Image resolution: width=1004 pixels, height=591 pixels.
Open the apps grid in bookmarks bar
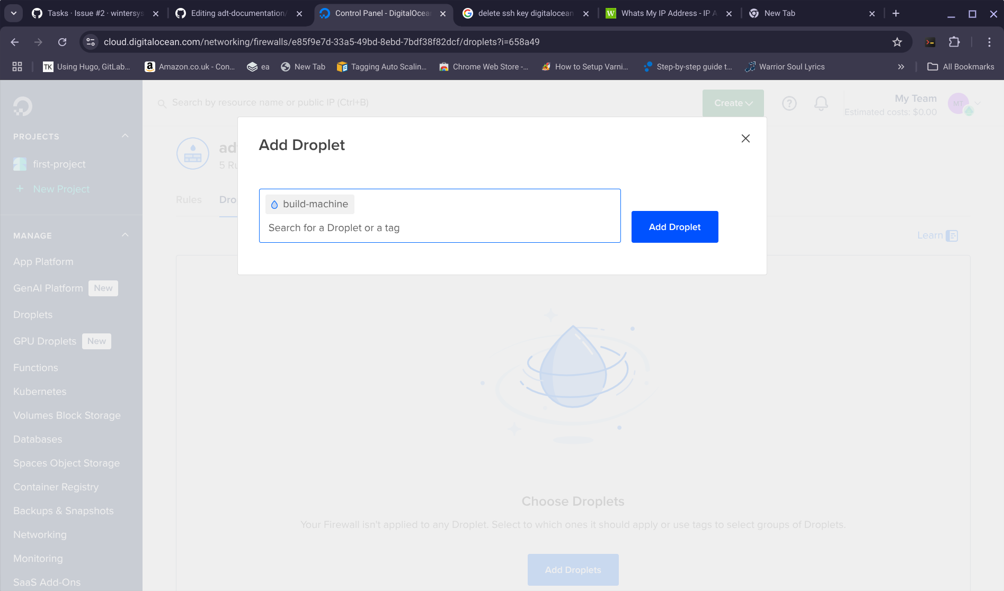tap(17, 67)
